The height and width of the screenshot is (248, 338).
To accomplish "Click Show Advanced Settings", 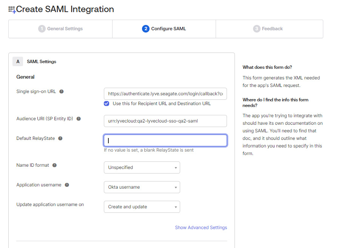I will pos(201,227).
